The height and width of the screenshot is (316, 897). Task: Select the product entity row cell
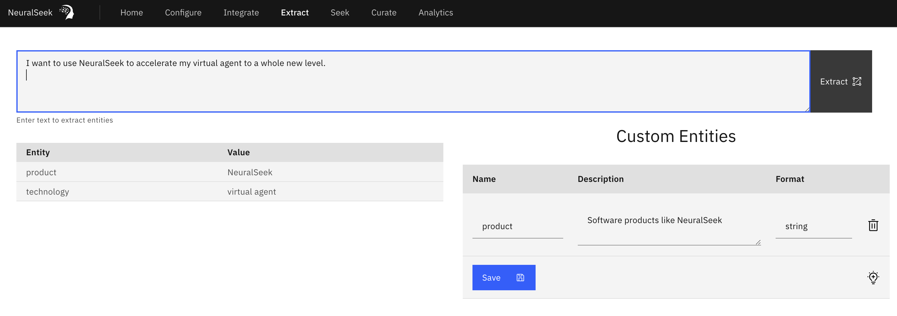tap(41, 172)
